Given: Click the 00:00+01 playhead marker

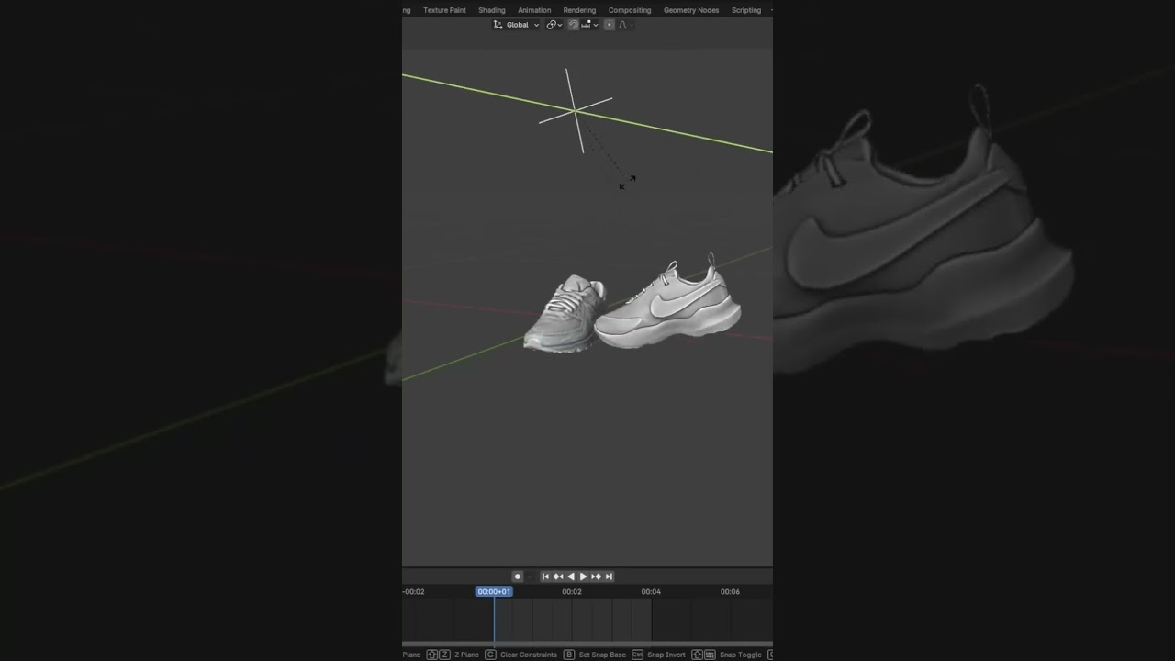Looking at the screenshot, I should coord(494,592).
